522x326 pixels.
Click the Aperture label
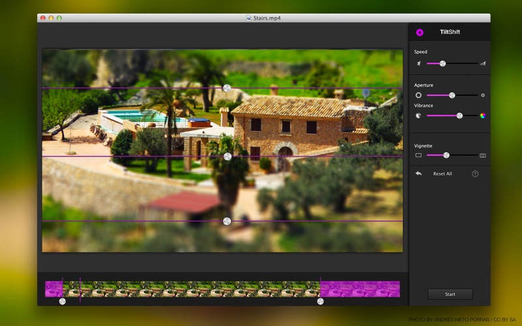tap(423, 85)
